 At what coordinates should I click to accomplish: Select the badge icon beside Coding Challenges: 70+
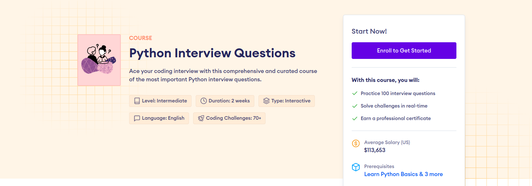pos(201,118)
